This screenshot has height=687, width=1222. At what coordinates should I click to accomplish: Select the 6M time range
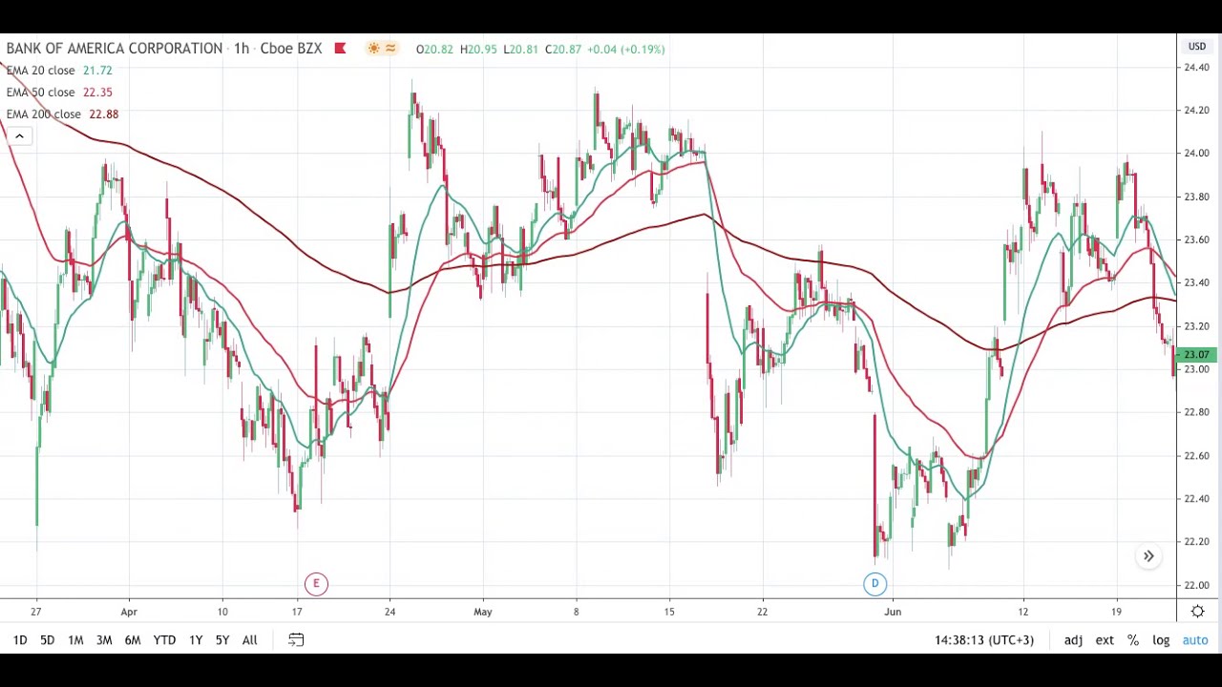133,640
